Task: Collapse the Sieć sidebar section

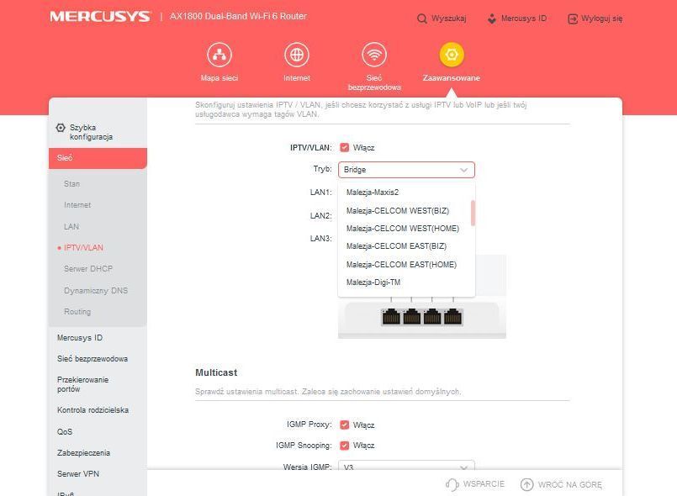Action: click(x=98, y=158)
